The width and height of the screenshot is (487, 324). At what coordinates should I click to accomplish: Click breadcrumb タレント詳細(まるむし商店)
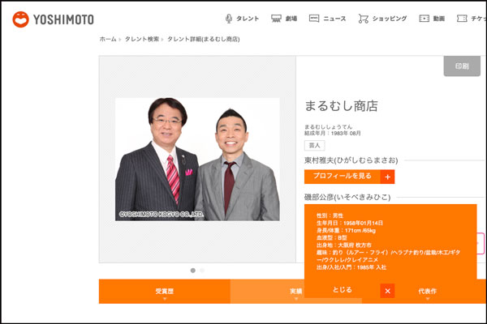pos(204,39)
